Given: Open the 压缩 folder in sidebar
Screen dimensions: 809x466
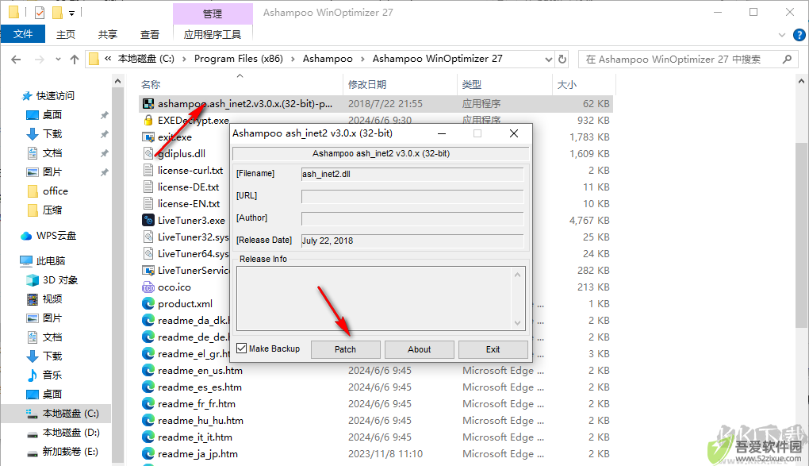Looking at the screenshot, I should pyautogui.click(x=52, y=210).
